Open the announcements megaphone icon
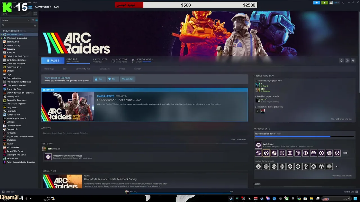 click(317, 3)
